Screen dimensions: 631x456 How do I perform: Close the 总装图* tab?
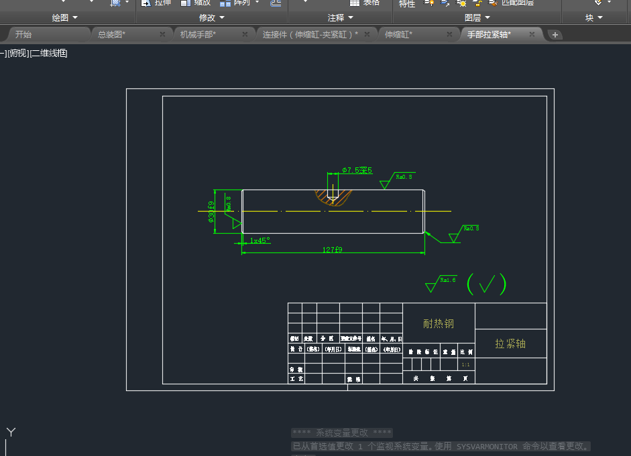click(x=162, y=35)
